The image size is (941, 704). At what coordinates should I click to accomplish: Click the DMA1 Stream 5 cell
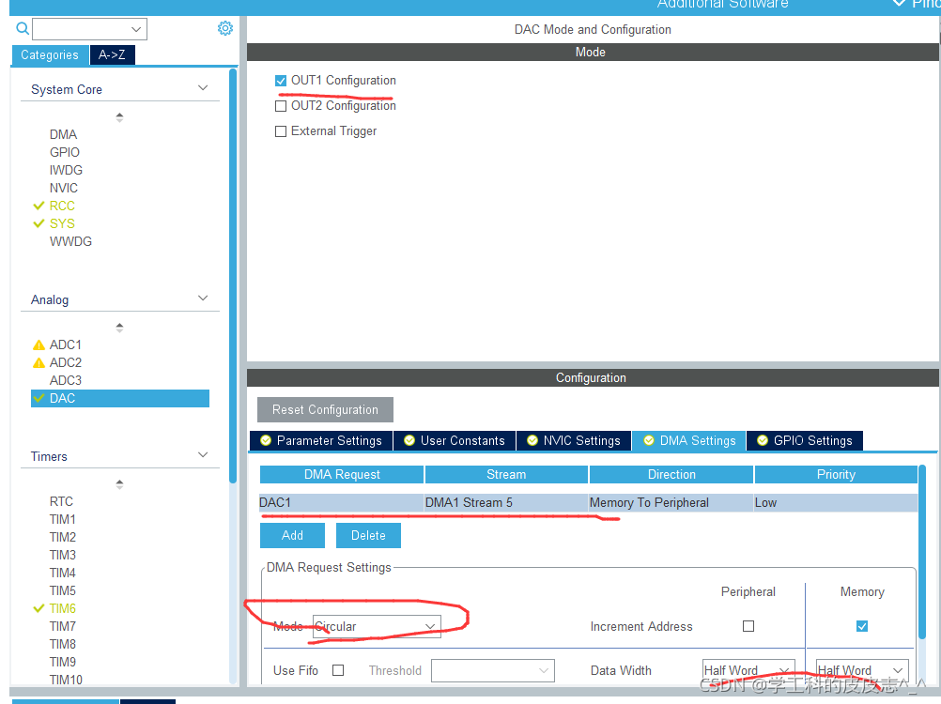pos(506,502)
